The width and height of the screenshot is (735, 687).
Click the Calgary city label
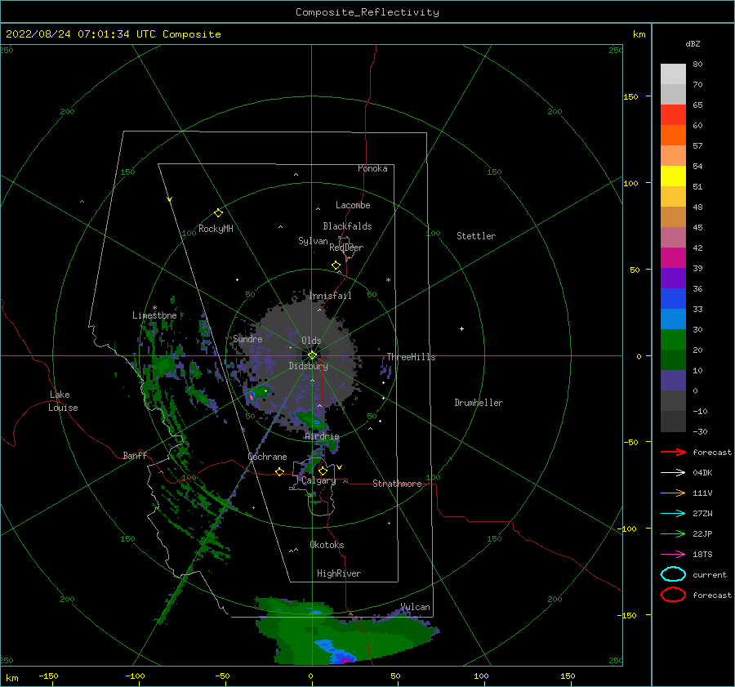tap(318, 480)
